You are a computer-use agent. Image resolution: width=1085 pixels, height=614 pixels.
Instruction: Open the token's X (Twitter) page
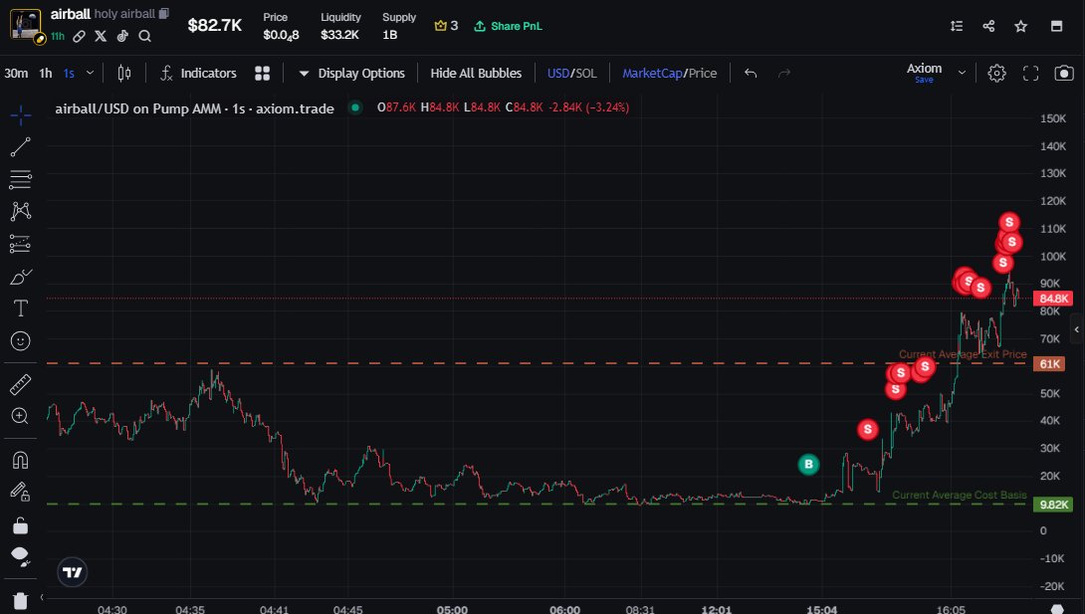(101, 36)
